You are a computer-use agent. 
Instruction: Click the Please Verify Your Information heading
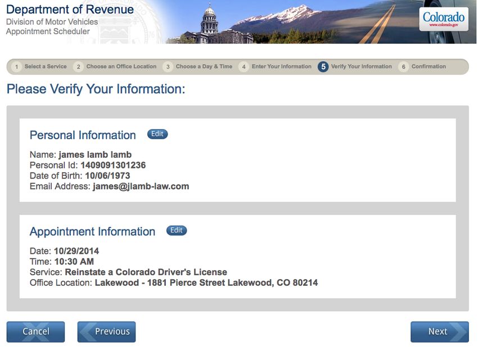pos(96,89)
